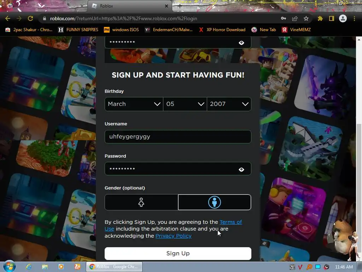Screen dimensions: 362x272
Task: Click the orange magnifier tray icon
Action: (x=309, y=267)
